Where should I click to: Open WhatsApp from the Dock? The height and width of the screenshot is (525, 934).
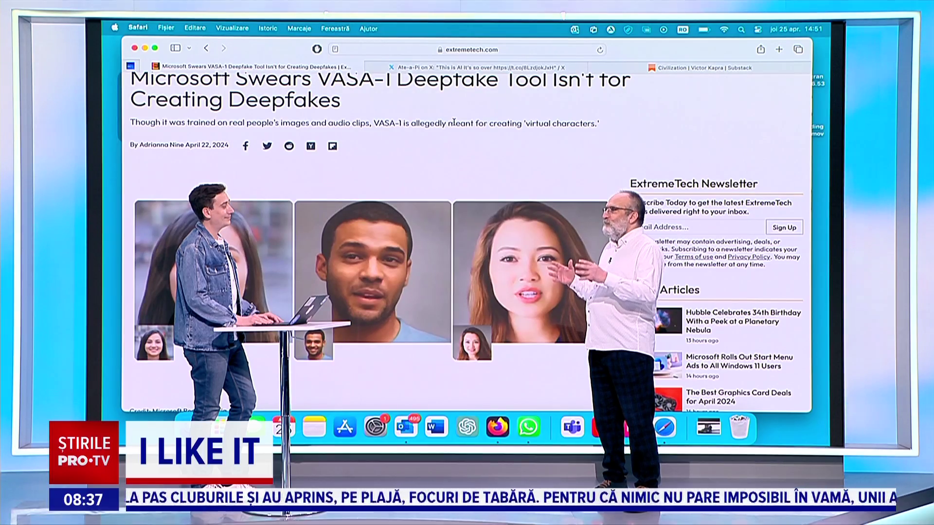coord(528,427)
